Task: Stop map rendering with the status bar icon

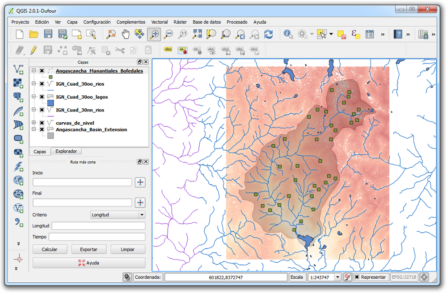Action: coord(347,277)
